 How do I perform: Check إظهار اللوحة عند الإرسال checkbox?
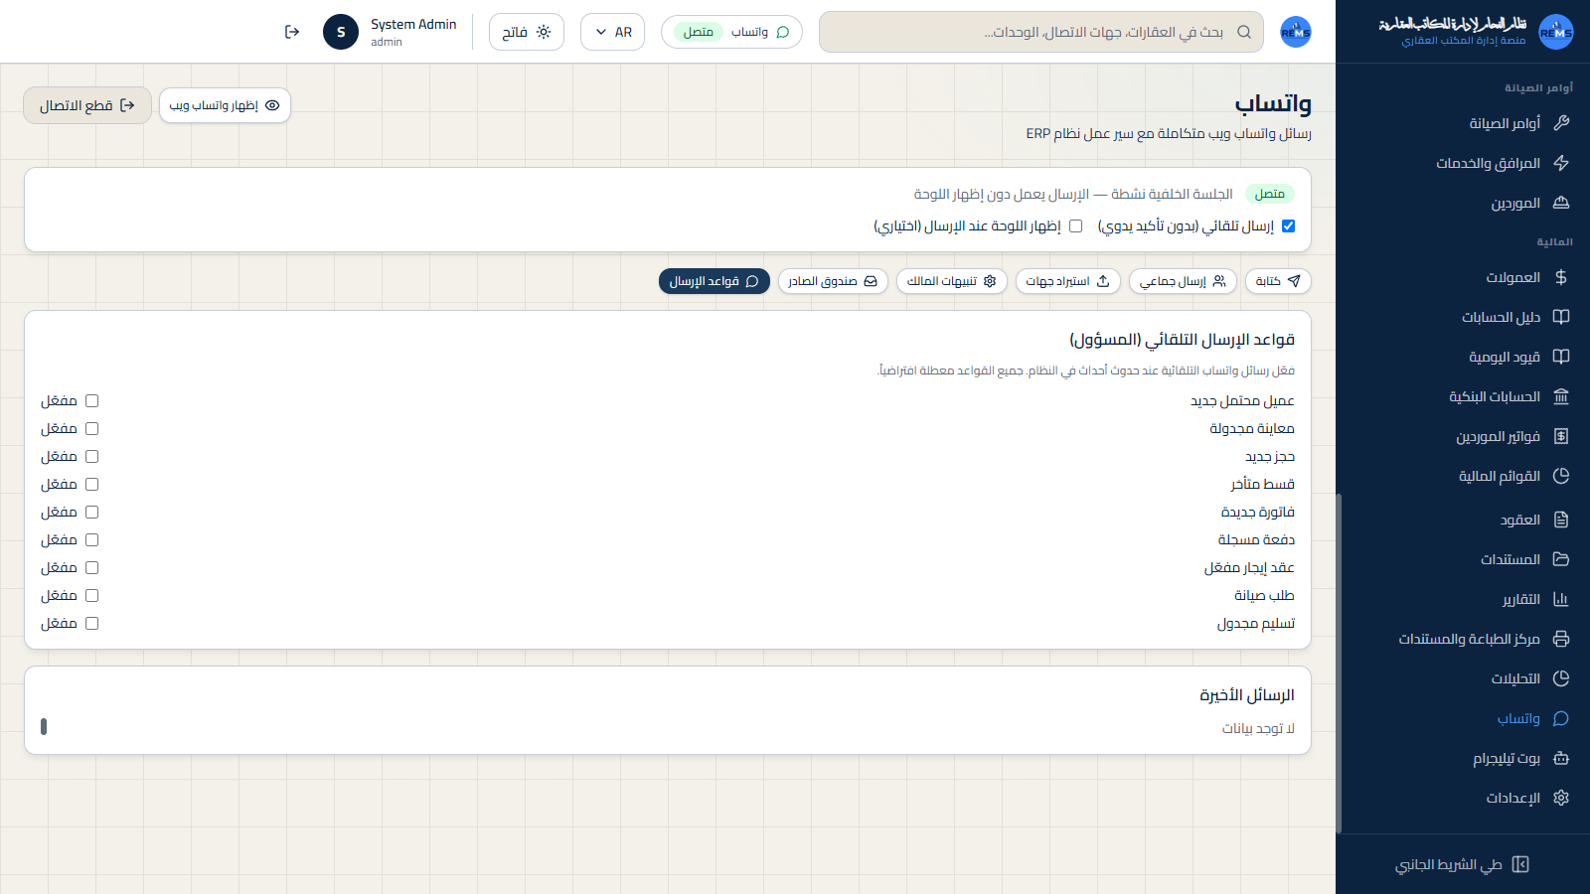coord(1075,225)
